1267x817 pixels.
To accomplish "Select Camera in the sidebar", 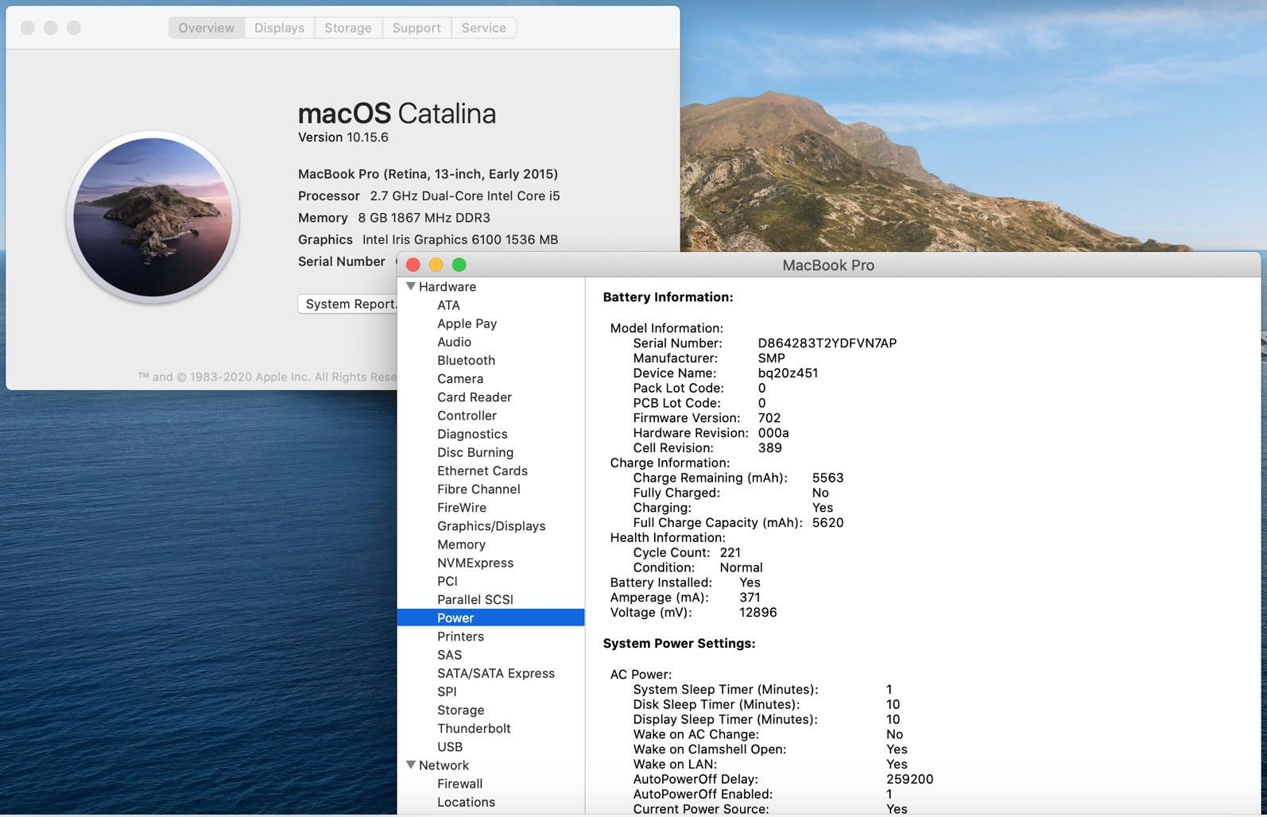I will pyautogui.click(x=460, y=378).
